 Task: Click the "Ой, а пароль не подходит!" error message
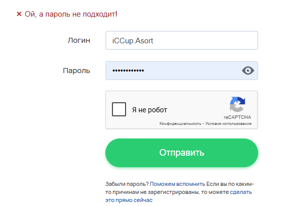pyautogui.click(x=71, y=14)
